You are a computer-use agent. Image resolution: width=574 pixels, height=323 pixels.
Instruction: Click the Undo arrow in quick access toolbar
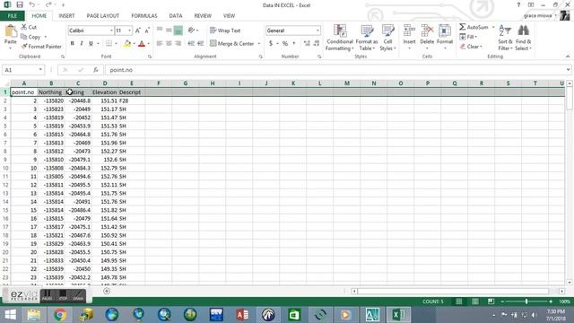[x=32, y=4]
